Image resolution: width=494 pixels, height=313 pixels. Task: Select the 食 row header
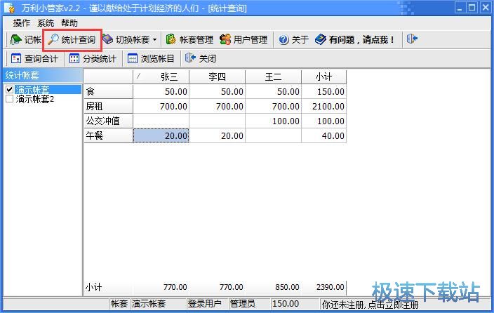coord(108,91)
